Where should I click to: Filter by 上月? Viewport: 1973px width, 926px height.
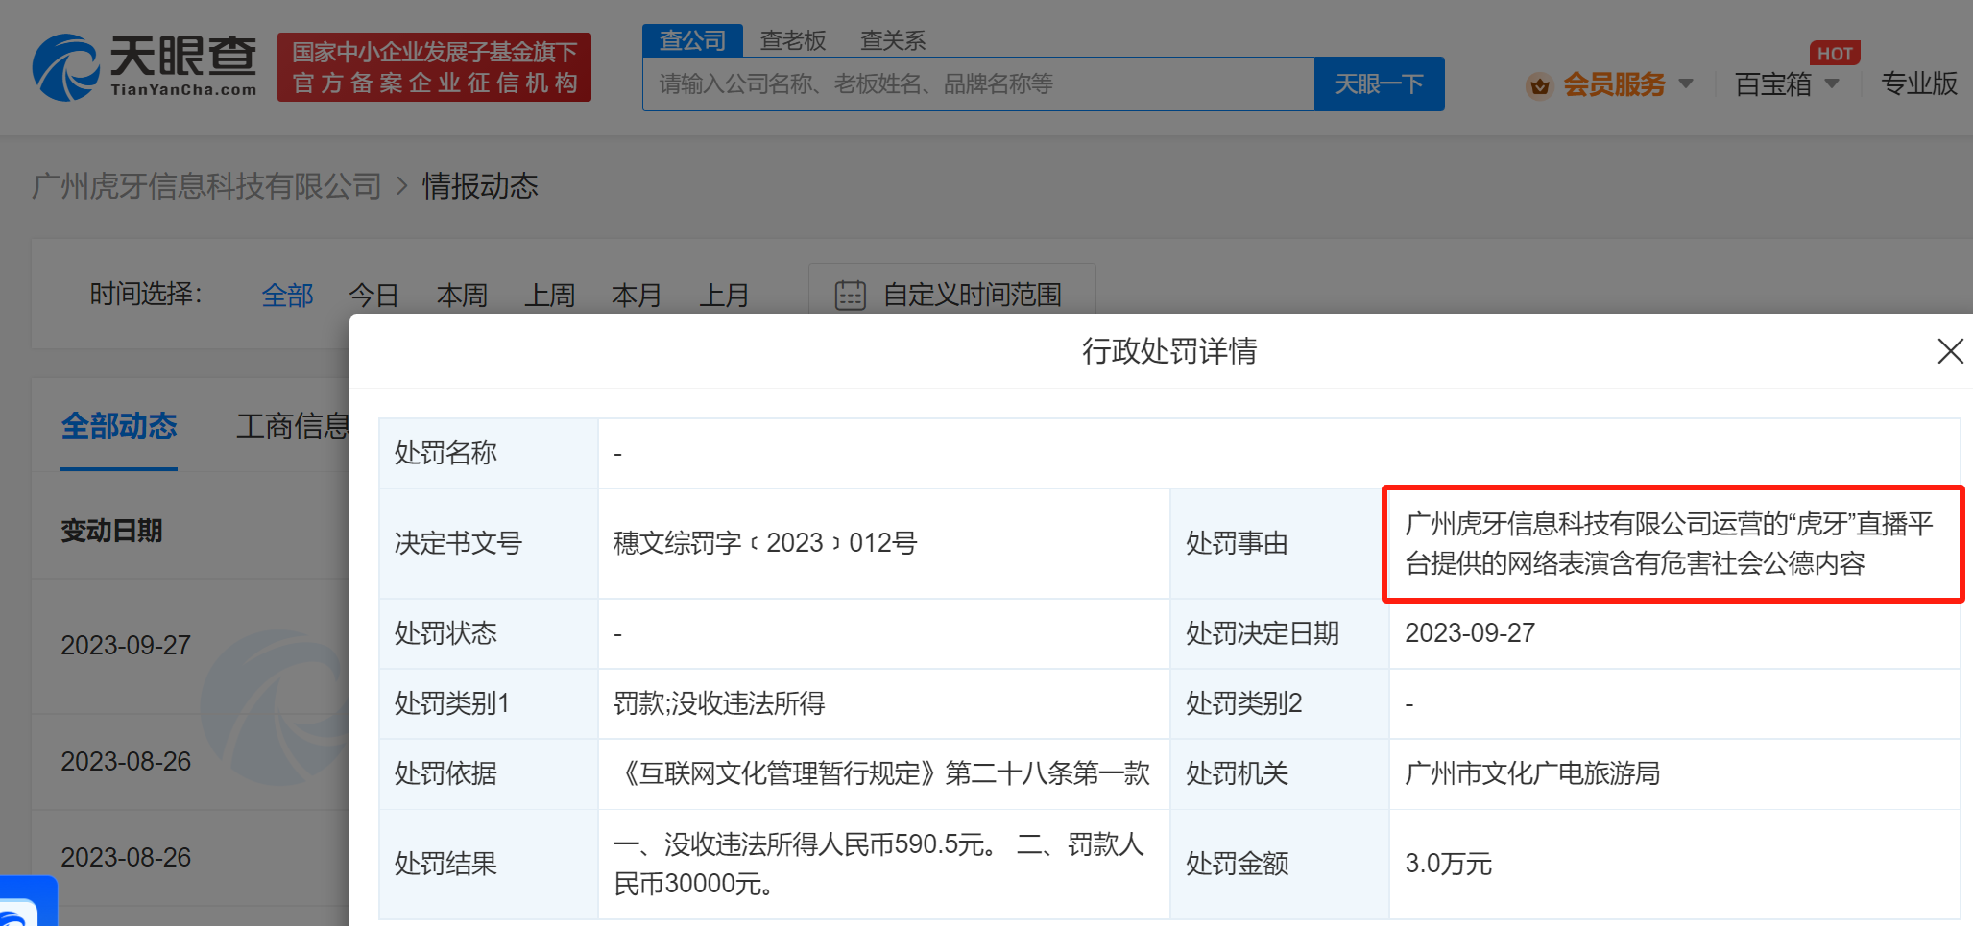click(724, 295)
